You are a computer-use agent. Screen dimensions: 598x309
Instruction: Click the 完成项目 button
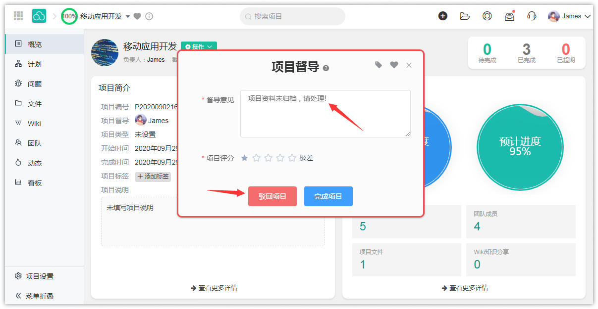coord(328,196)
